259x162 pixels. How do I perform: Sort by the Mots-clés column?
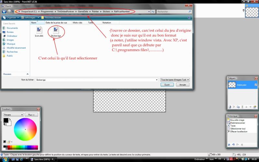(79, 23)
